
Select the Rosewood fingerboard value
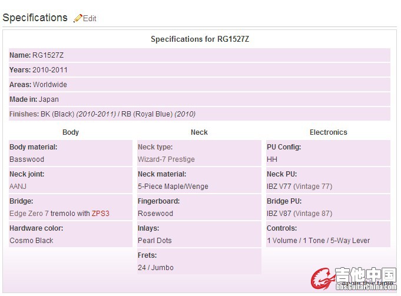coord(155,214)
